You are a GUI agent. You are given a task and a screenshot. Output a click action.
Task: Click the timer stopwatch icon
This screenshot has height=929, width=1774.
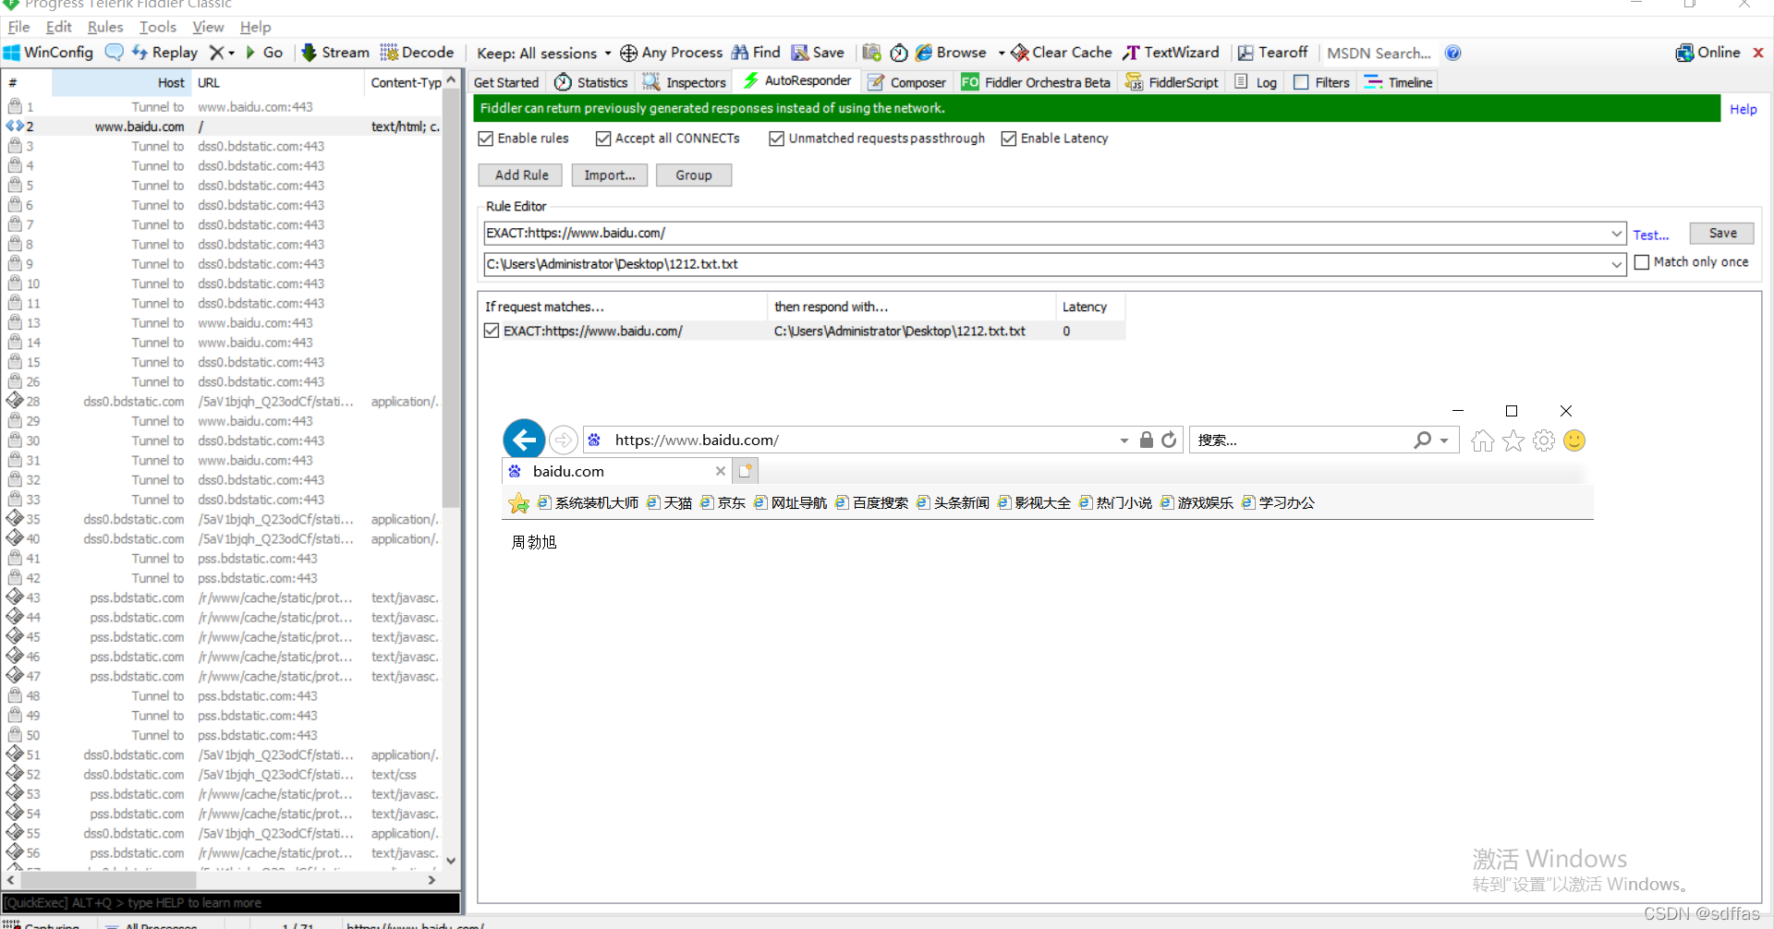pos(898,53)
